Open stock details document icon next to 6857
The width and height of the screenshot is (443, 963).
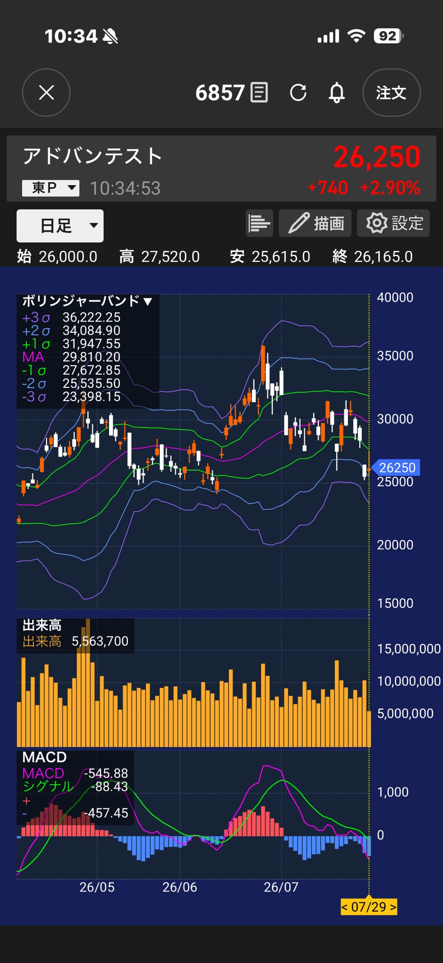click(x=259, y=93)
